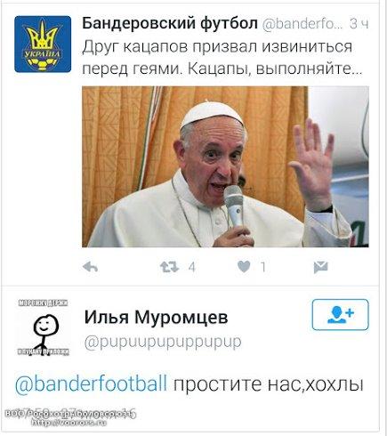Like the tweet with the heart icon
The width and height of the screenshot is (387, 436).
click(x=244, y=267)
